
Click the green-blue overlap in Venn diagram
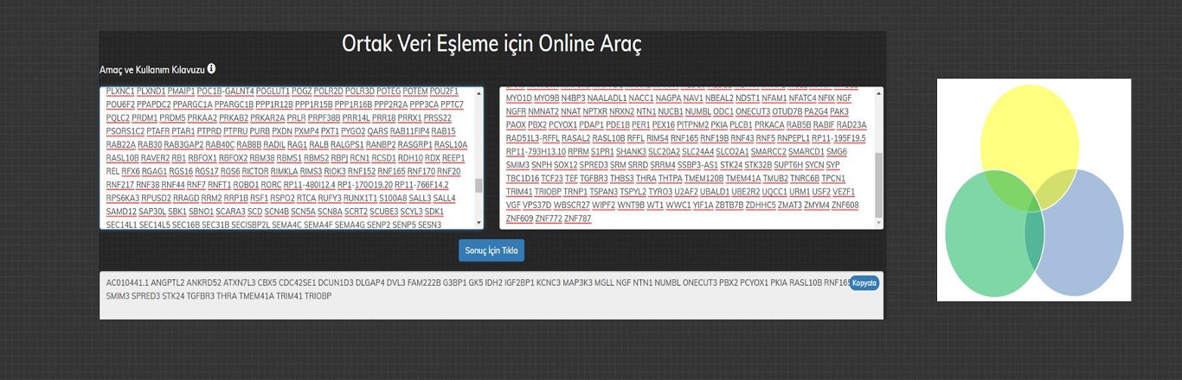(x=1032, y=237)
